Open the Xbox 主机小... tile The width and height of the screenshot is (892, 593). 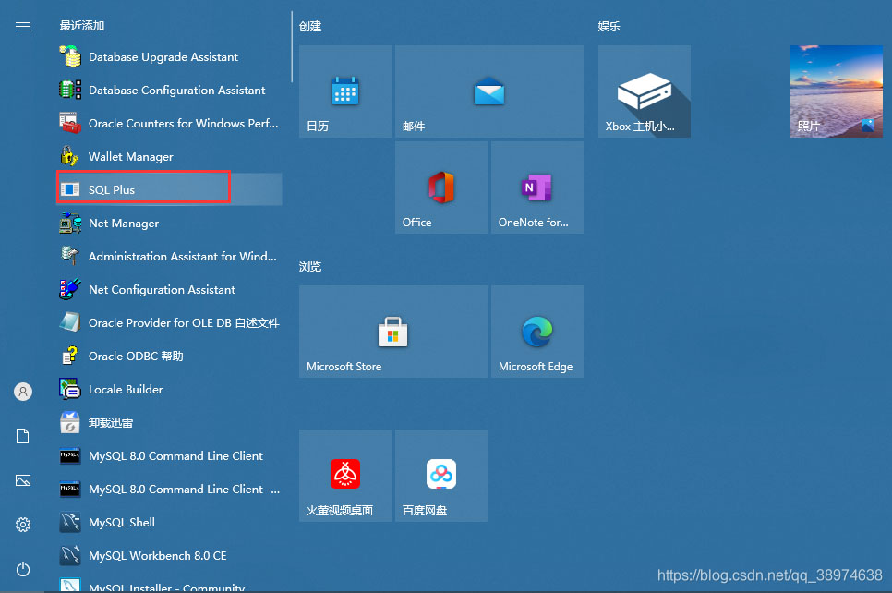point(644,91)
